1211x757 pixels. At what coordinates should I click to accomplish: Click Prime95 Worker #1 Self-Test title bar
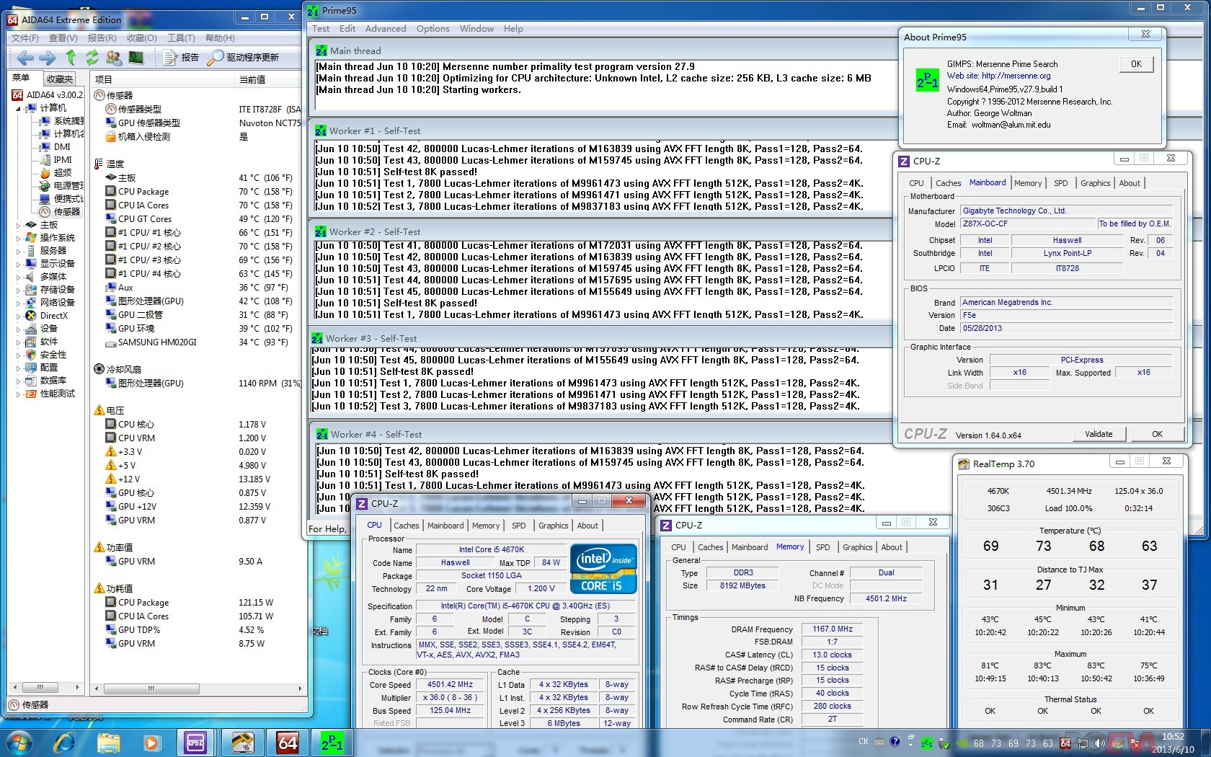pyautogui.click(x=598, y=130)
